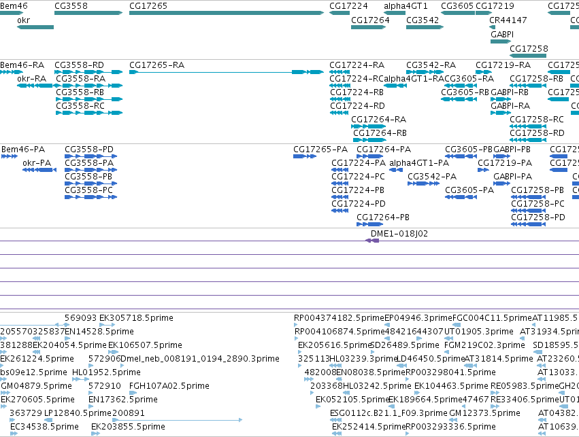579x437 pixels.
Task: Open transcript CG17224-RA
Action: point(357,65)
